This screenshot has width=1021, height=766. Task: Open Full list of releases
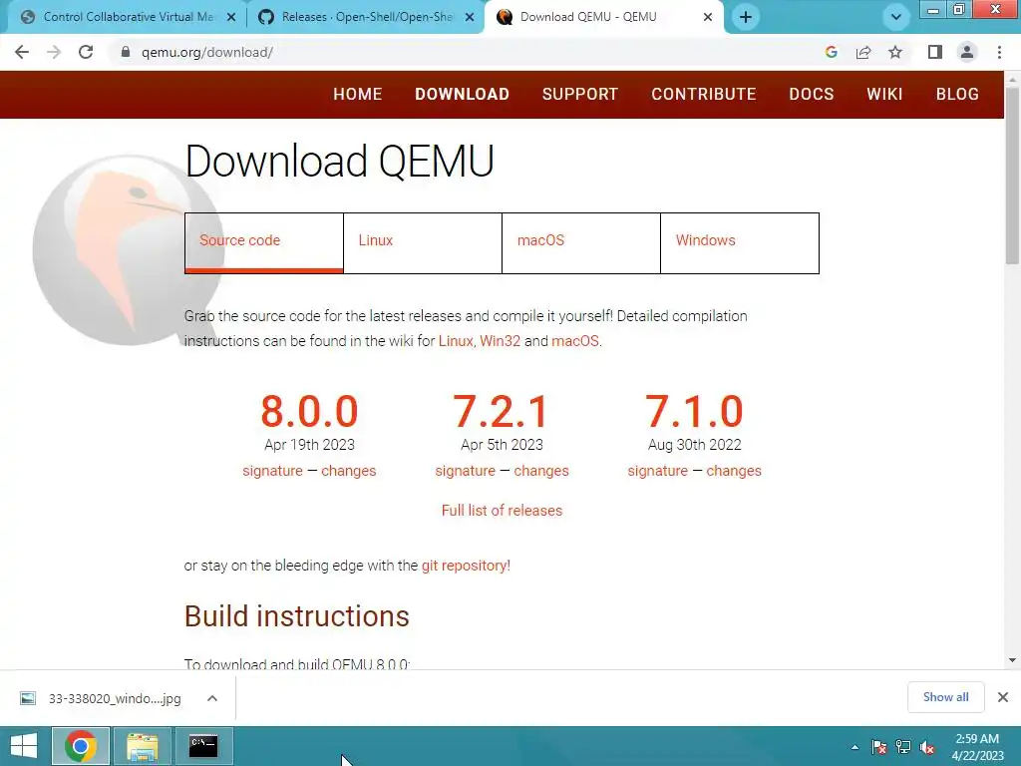click(502, 510)
